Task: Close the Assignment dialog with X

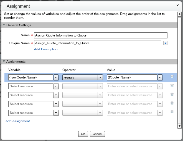Action: 177,5
